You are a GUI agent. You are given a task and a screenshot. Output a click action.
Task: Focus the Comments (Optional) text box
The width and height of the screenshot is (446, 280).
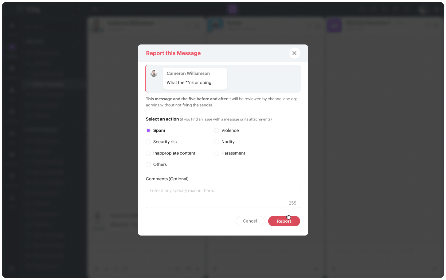223,197
